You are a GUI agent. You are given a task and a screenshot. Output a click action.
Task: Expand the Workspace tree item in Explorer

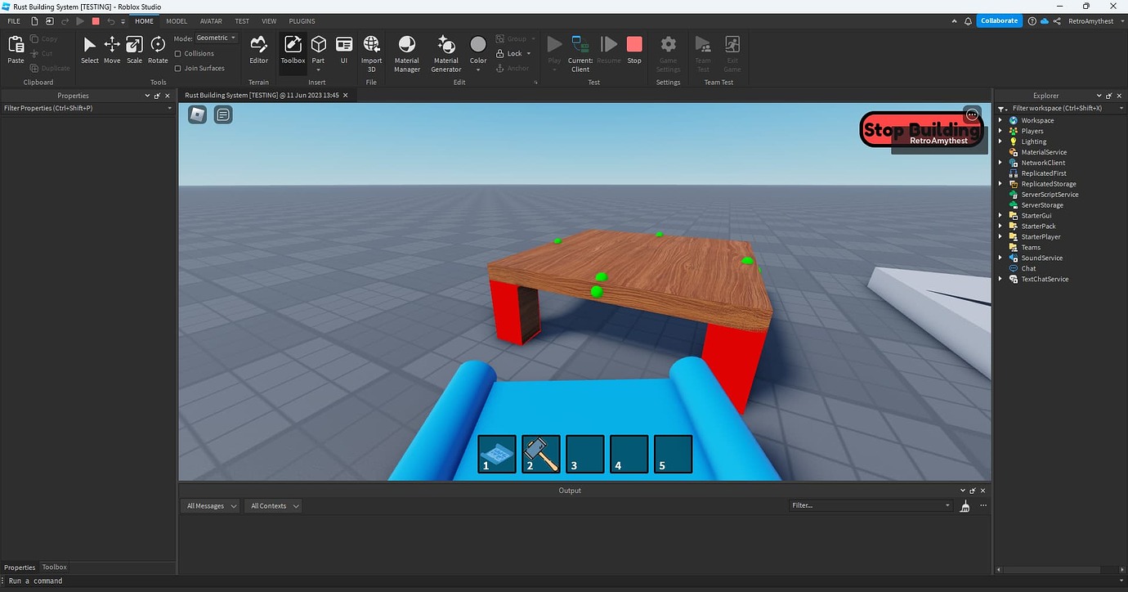pyautogui.click(x=1000, y=119)
